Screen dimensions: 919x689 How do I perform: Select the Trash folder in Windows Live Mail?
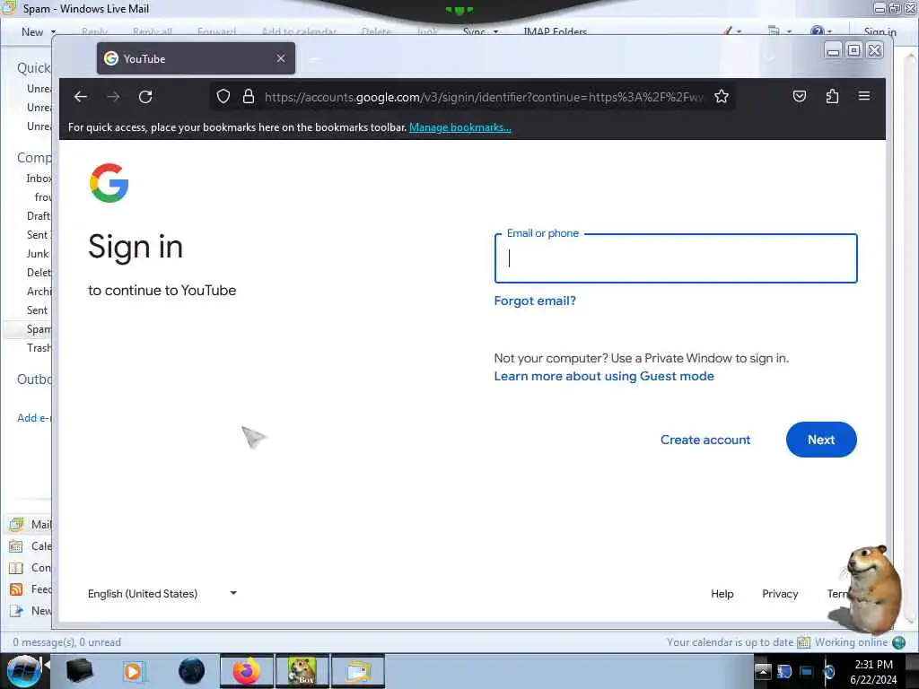39,348
